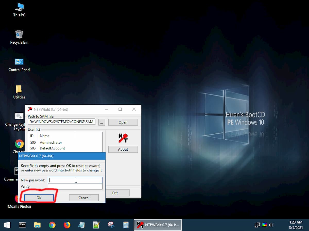
Task: Show the clock and date flyout
Action: coord(296,225)
